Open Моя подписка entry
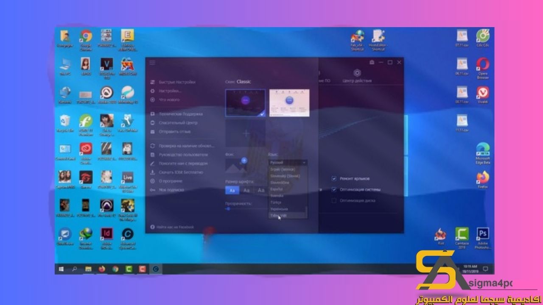The height and width of the screenshot is (305, 543). point(168,190)
